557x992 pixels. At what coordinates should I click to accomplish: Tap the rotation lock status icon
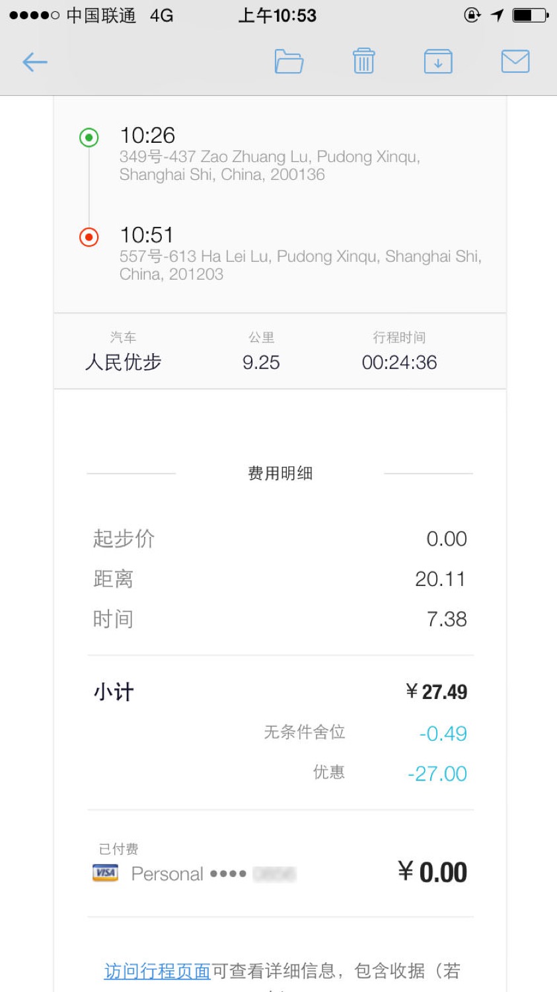pos(472,15)
